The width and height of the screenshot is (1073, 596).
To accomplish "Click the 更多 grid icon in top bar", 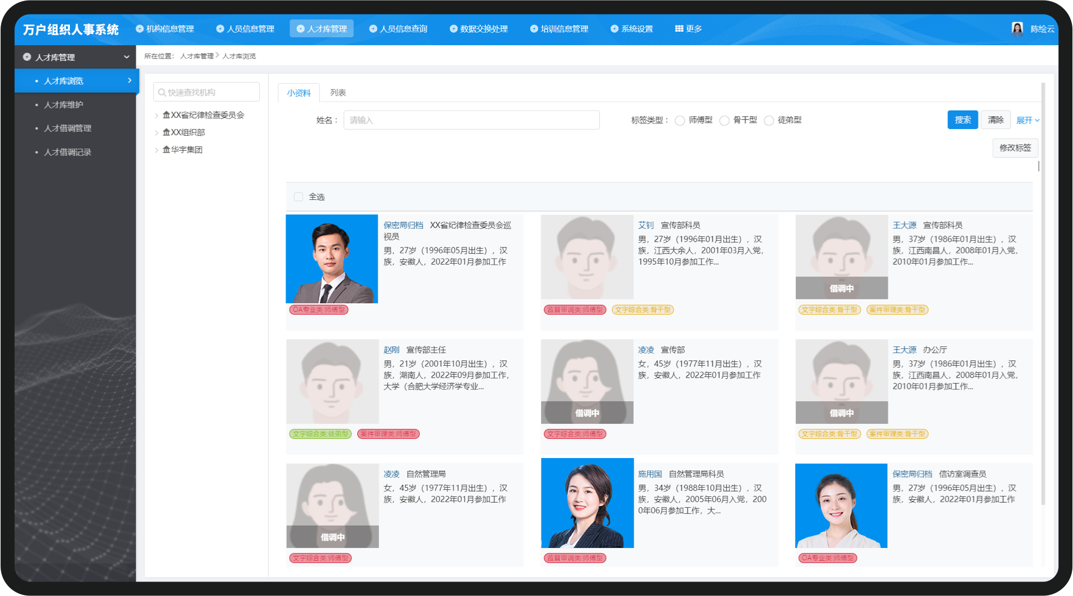I will [679, 28].
